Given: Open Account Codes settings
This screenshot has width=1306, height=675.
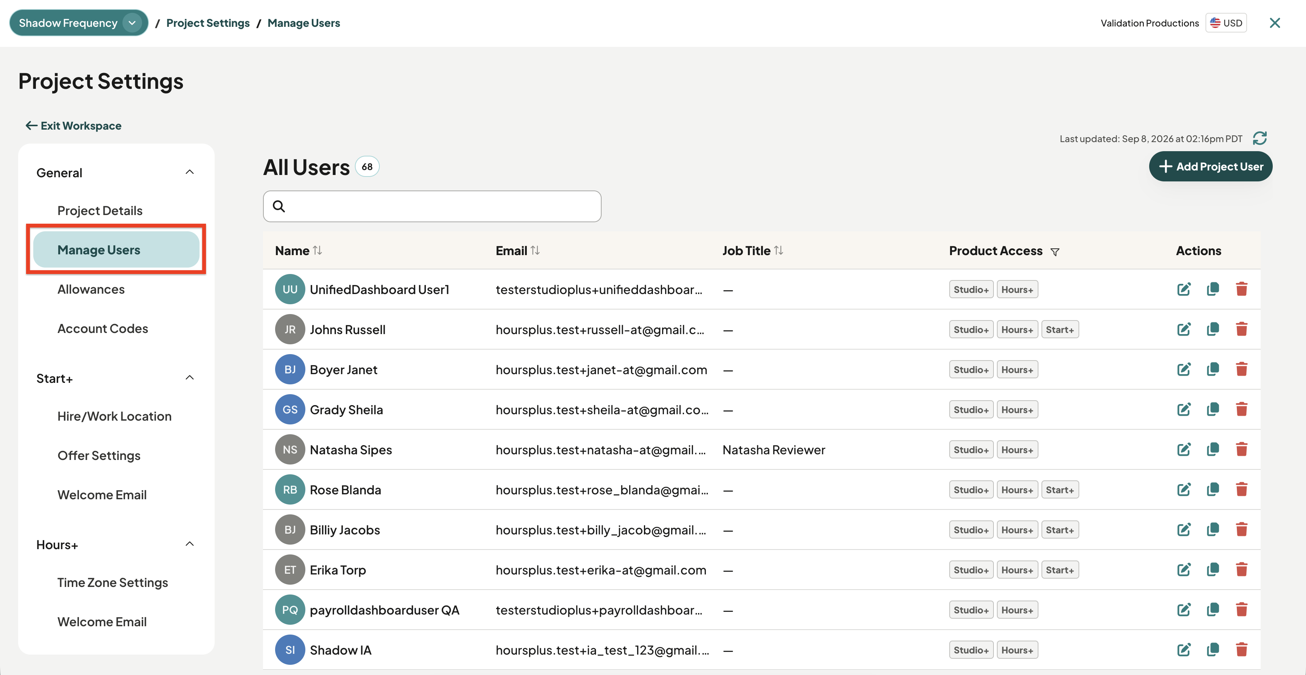Looking at the screenshot, I should coord(102,329).
